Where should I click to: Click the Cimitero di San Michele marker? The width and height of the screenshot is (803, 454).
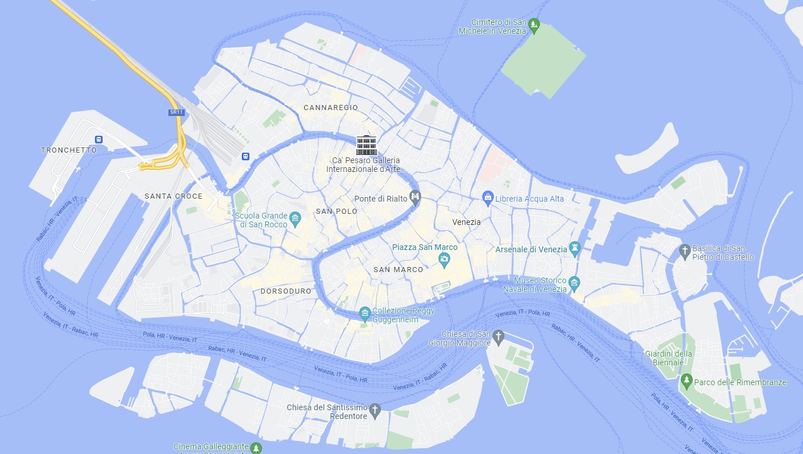[534, 25]
